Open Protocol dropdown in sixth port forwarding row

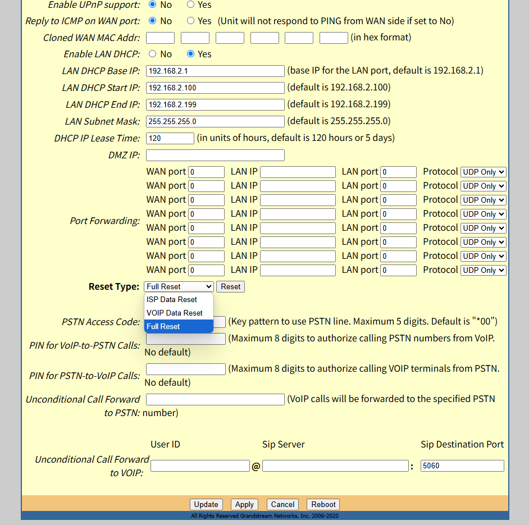pyautogui.click(x=484, y=242)
